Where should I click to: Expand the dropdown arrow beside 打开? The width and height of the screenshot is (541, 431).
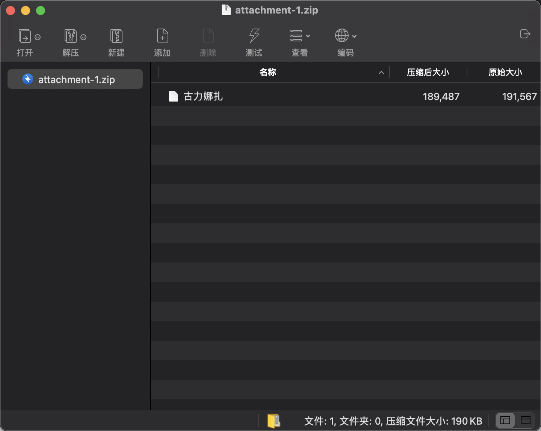click(x=38, y=37)
